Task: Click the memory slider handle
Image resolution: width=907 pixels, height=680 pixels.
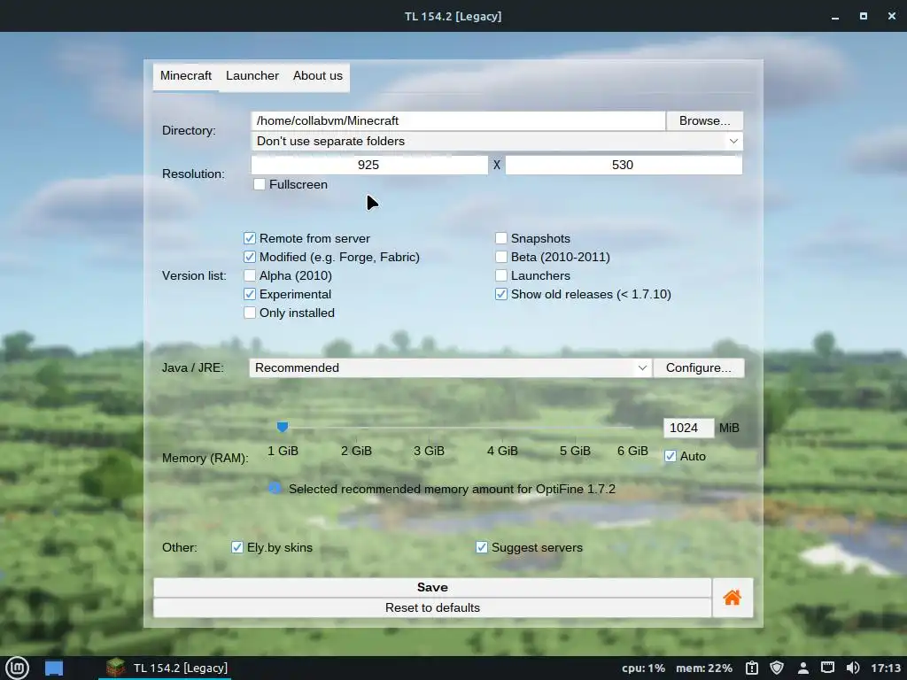Action: pos(283,428)
